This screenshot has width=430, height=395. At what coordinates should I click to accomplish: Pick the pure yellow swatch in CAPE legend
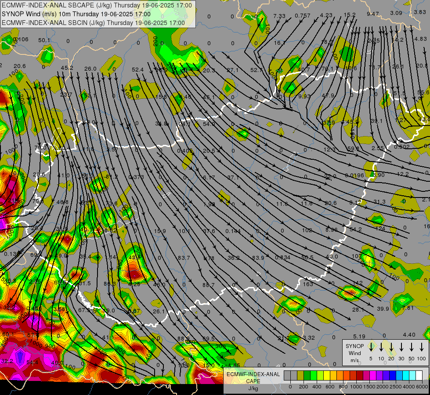click(327, 376)
